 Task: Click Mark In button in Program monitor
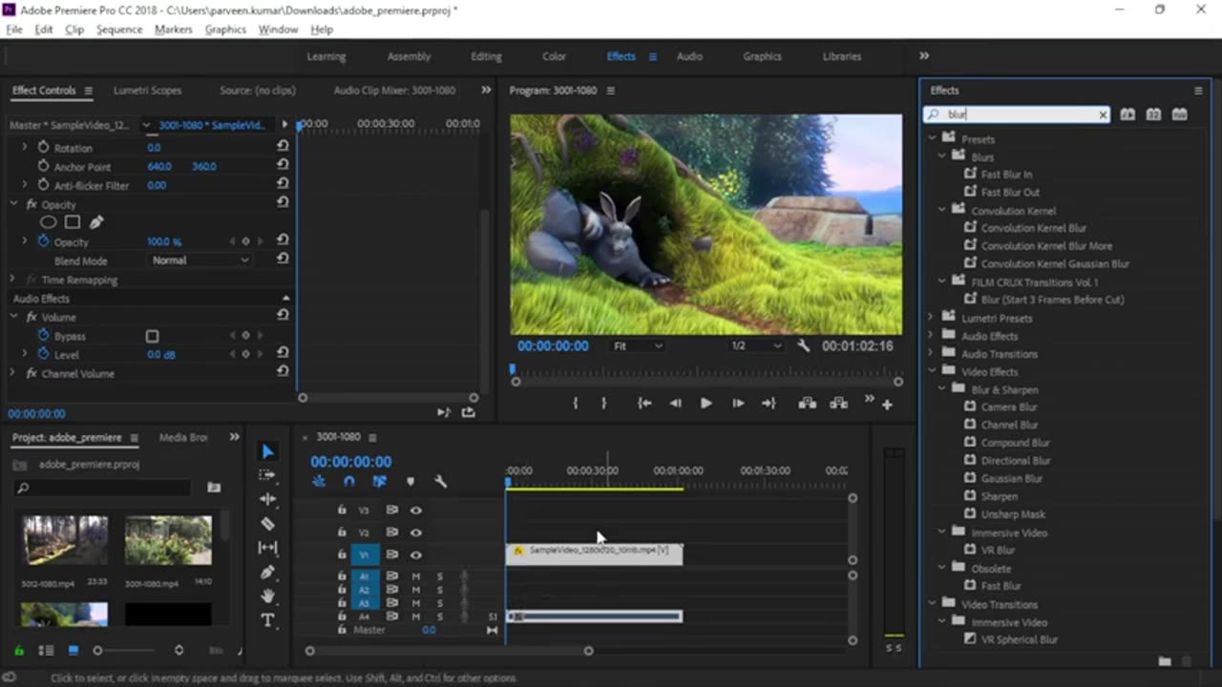575,404
